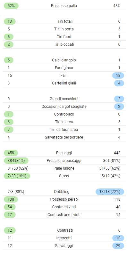Click the Passaggi green 458 badge
Screen dimensions: 127x256
click(x=11, y=153)
